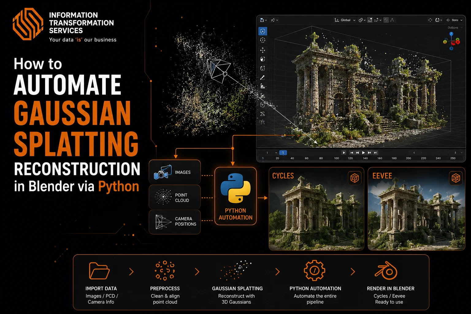Click the tagline 'Your data is our business'
471x314 pixels.
[83, 40]
